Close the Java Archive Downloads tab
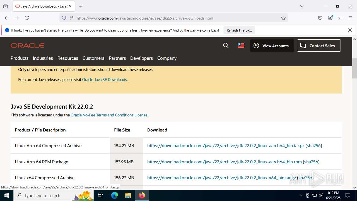The image size is (357, 201). 70,6
